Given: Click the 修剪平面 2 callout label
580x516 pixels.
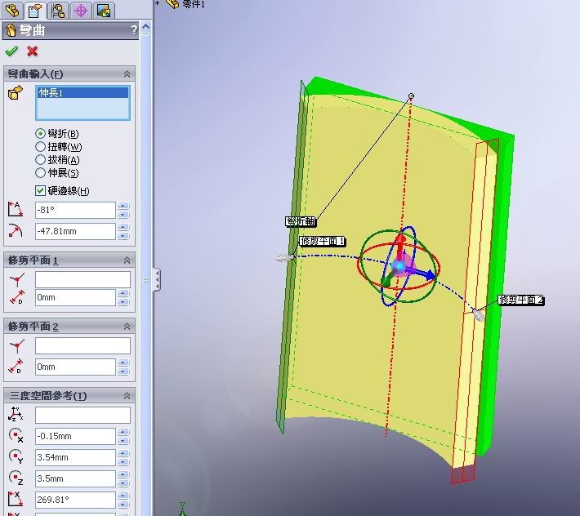Looking at the screenshot, I should pos(520,300).
